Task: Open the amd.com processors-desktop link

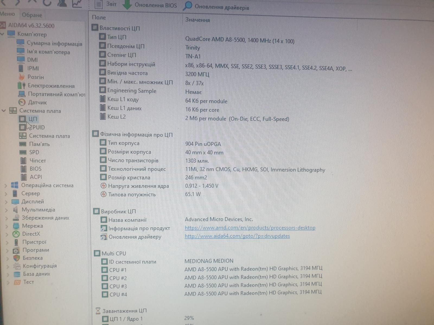Action: [250, 228]
